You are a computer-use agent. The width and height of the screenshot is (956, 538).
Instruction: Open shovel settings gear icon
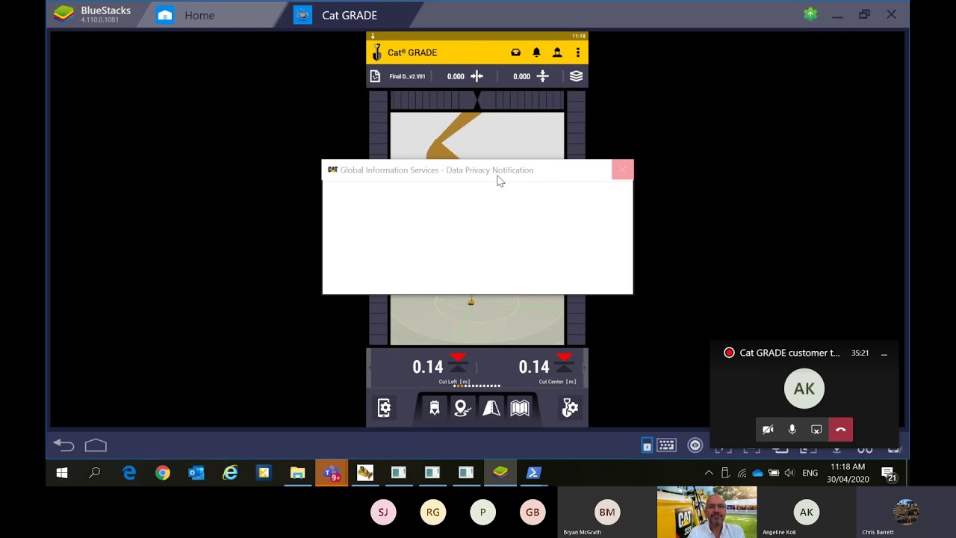click(x=570, y=407)
